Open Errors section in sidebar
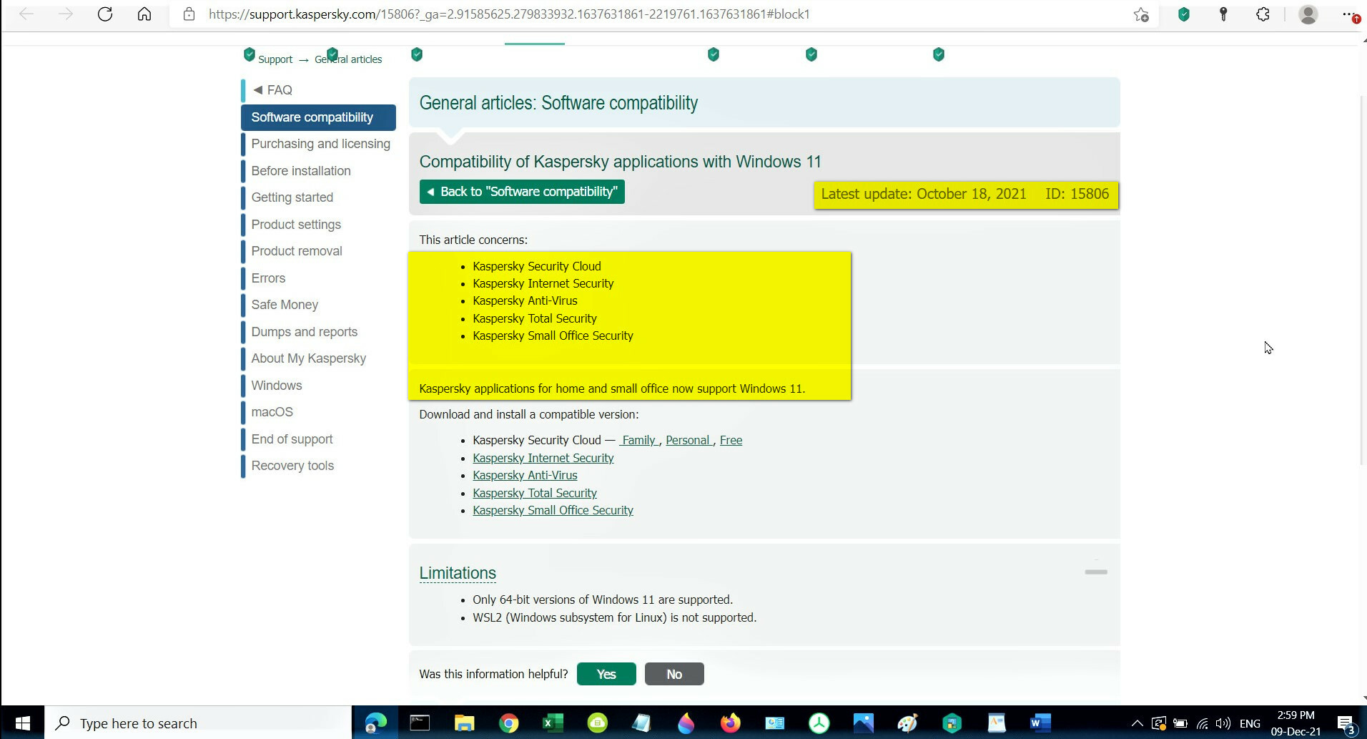 pyautogui.click(x=268, y=278)
